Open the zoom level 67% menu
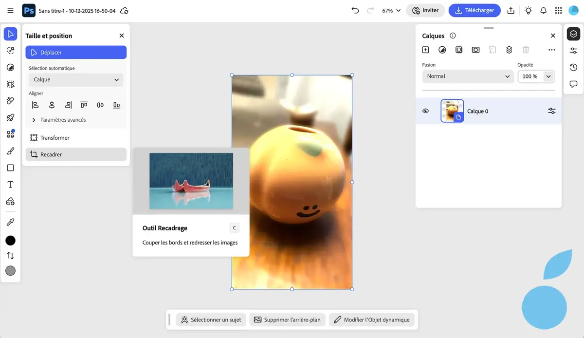Image resolution: width=584 pixels, height=338 pixels. tap(391, 10)
